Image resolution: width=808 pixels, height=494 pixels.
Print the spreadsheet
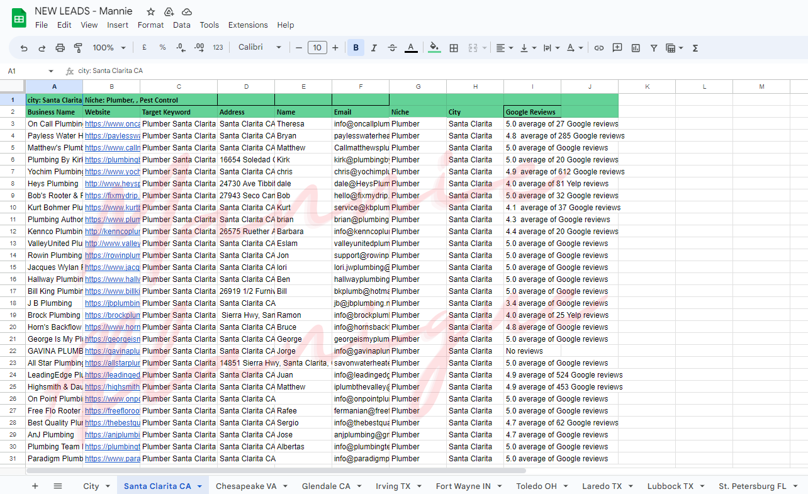pyautogui.click(x=60, y=48)
